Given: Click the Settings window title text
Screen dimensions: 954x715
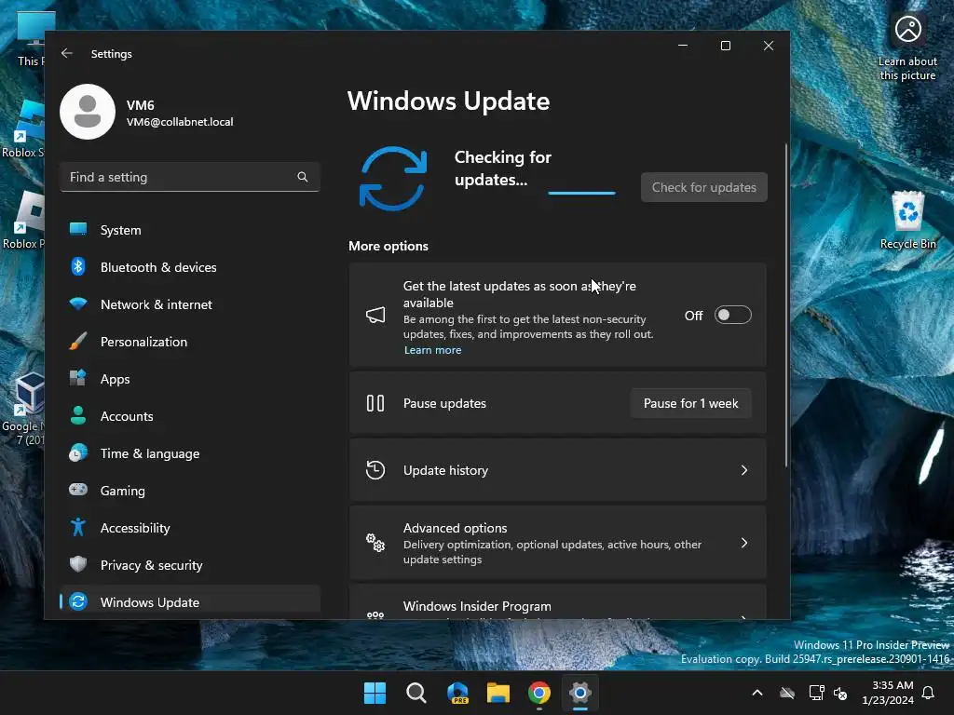Looking at the screenshot, I should 112,53.
